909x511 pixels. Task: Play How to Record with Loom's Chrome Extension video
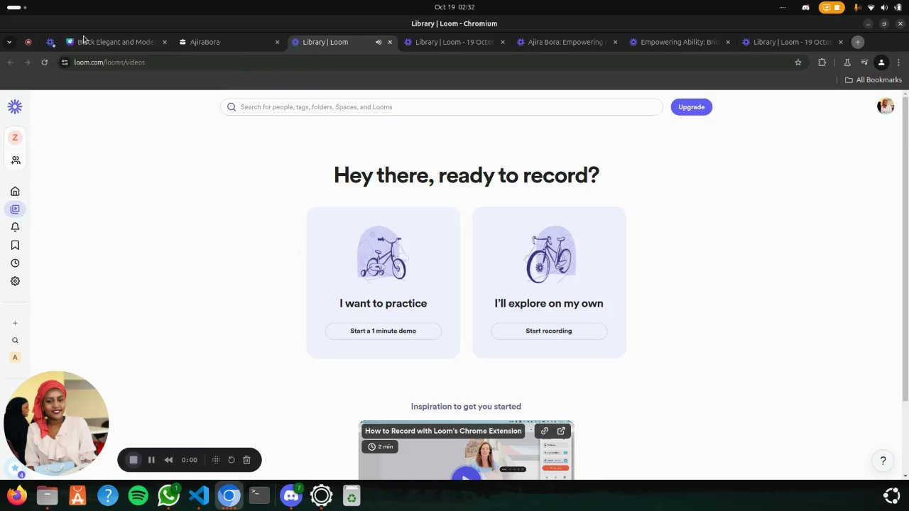click(x=466, y=477)
